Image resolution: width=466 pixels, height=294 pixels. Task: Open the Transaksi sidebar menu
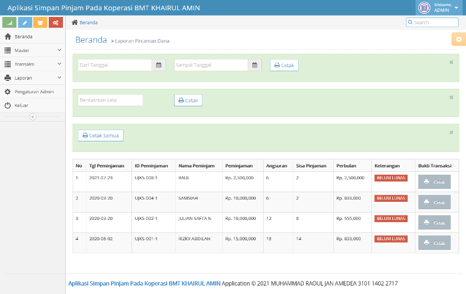point(33,64)
